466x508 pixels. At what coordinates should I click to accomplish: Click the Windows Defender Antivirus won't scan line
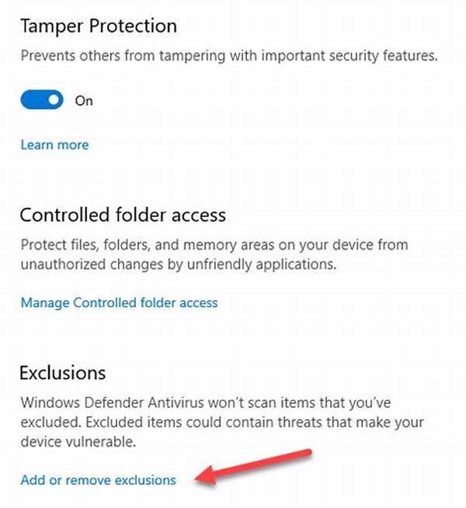(206, 403)
